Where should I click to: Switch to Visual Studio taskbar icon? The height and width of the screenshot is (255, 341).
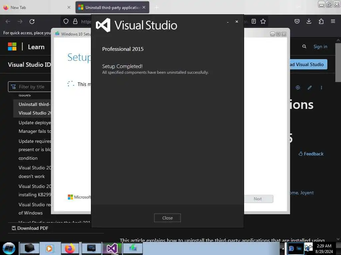(112, 248)
